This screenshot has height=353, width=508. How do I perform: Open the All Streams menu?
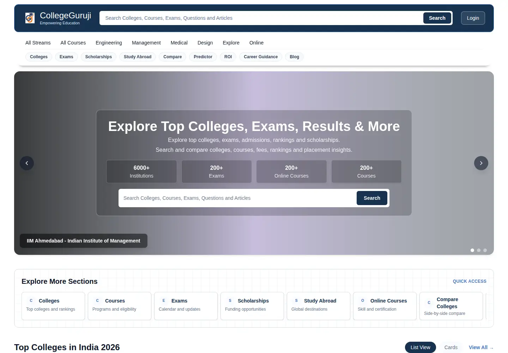click(38, 43)
